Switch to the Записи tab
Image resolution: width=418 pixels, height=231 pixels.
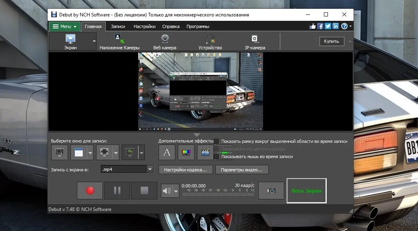pos(118,26)
